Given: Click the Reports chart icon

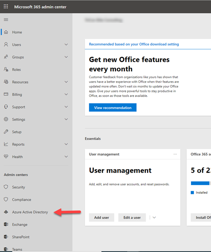Looking at the screenshot, I should [6, 144].
